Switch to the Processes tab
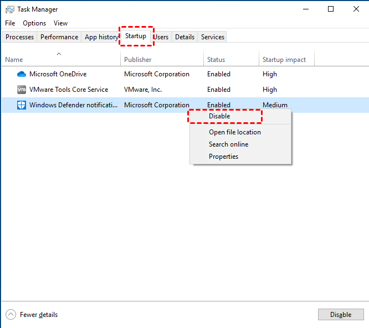 point(20,37)
